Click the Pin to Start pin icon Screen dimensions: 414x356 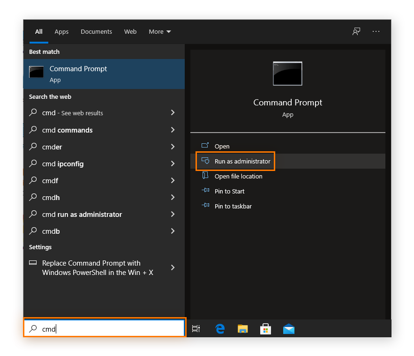(x=205, y=190)
